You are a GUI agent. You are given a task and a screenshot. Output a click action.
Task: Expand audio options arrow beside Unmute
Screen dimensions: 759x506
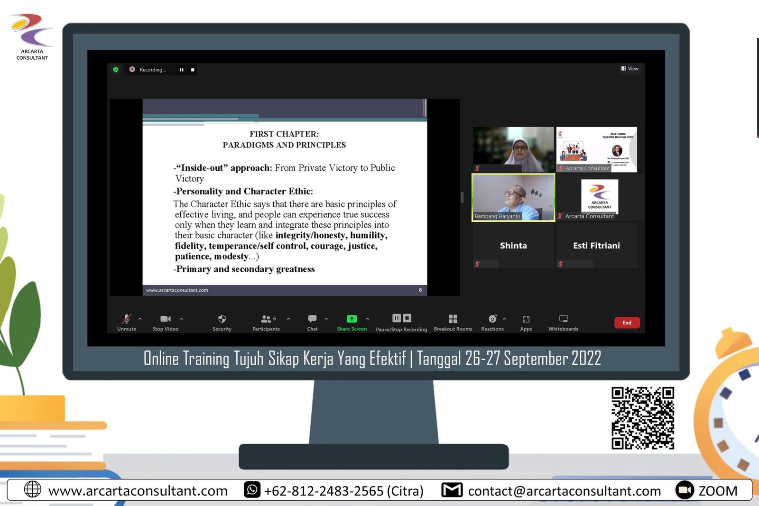(140, 319)
